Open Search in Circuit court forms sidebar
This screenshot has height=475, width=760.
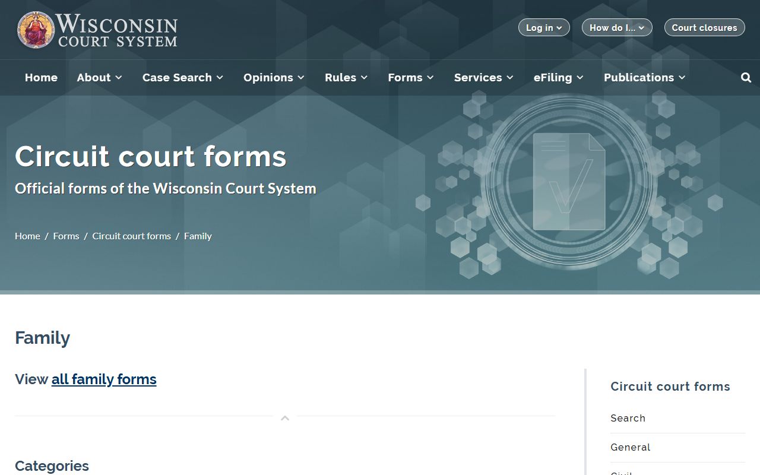click(628, 418)
